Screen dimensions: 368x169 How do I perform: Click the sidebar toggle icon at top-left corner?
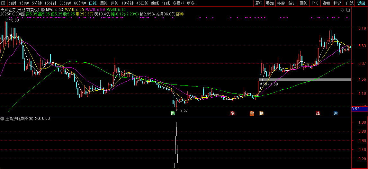tap(3, 3)
